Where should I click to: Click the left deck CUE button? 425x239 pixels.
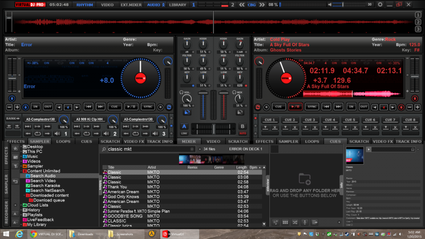click(114, 107)
